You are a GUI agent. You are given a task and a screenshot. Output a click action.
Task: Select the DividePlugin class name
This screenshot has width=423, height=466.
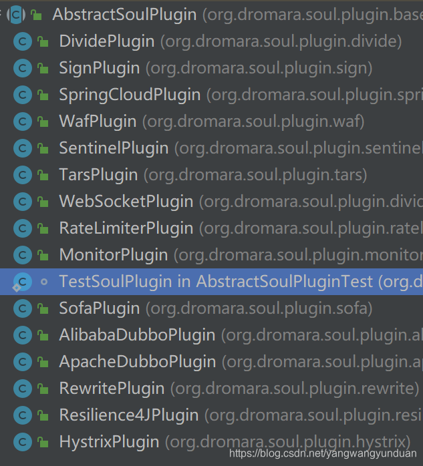107,41
